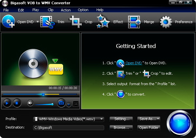Mute audio with the speaker icon

(30, 103)
